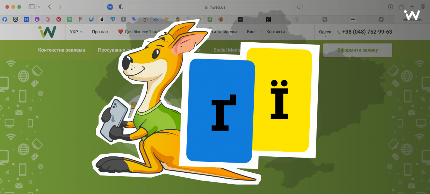
Task: Open the blue W icon tab
Action: [91, 19]
